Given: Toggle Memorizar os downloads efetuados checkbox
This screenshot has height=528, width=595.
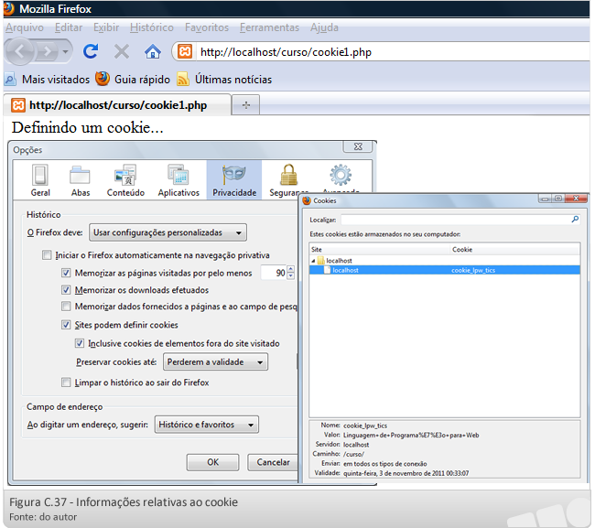Looking at the screenshot, I should pos(66,290).
